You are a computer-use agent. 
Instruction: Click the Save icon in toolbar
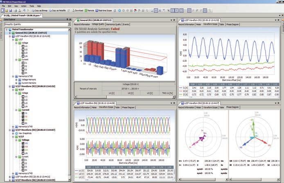(11, 11)
